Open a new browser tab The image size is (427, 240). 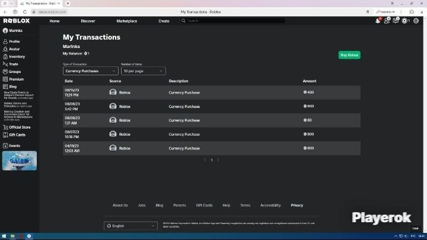pos(68,4)
